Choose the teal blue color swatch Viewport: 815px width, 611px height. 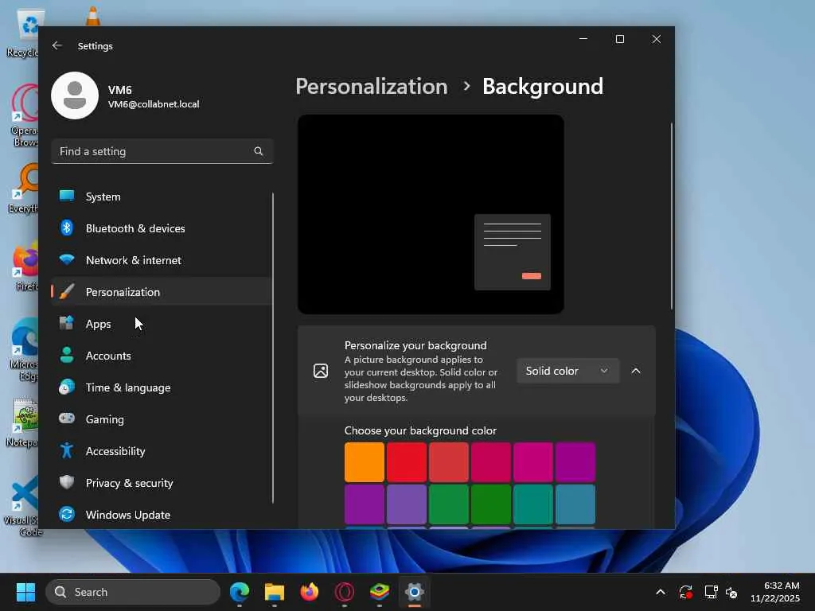[x=575, y=504]
